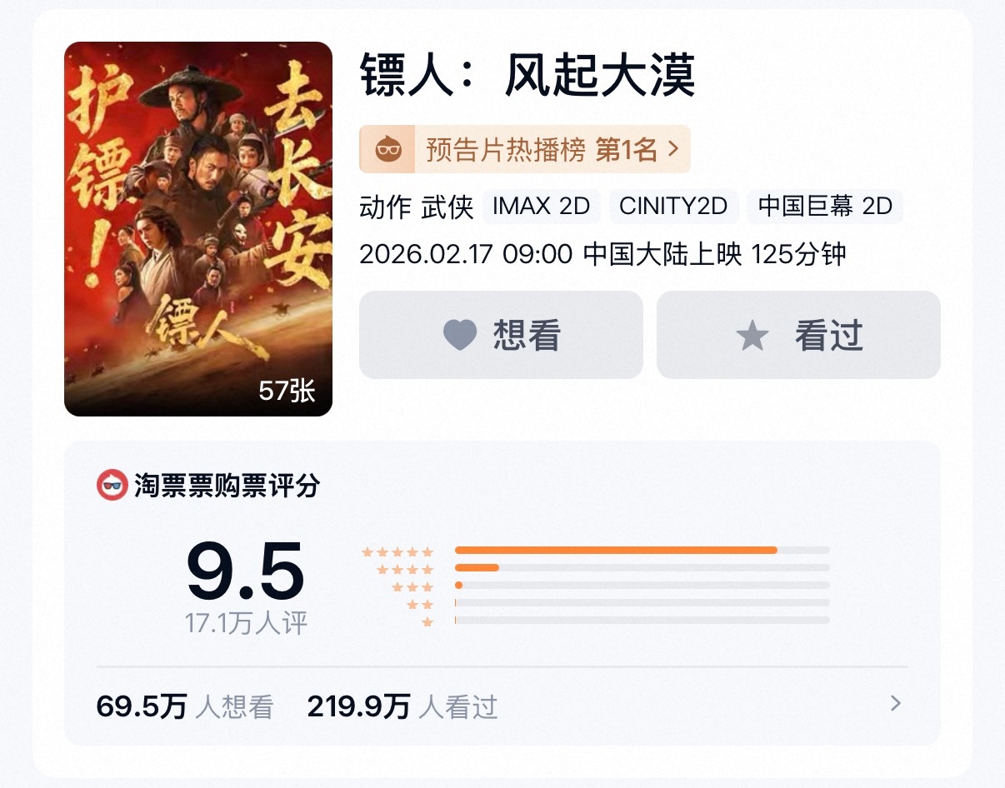Open the 预告片热播榜 第1名 chevron
The image size is (1005, 788).
pyautogui.click(x=674, y=150)
